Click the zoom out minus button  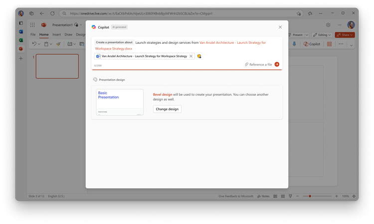pos(297,196)
